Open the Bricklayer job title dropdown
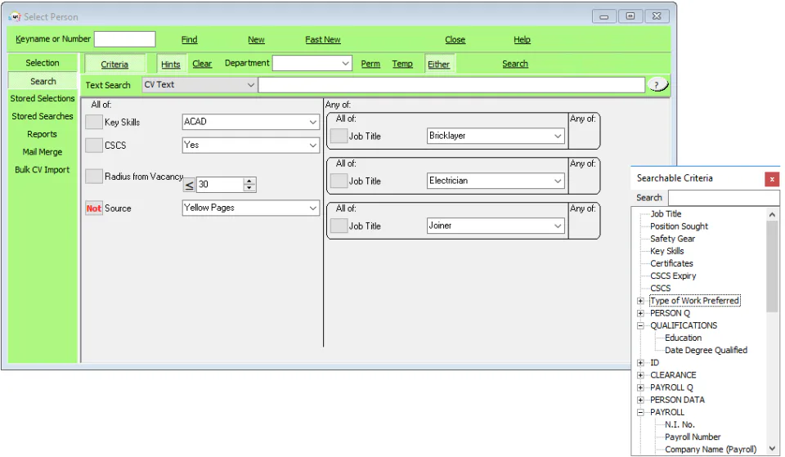785x457 pixels. 557,136
